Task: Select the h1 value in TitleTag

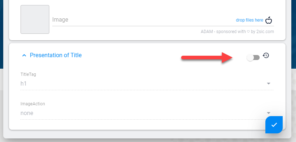Action: (23, 83)
